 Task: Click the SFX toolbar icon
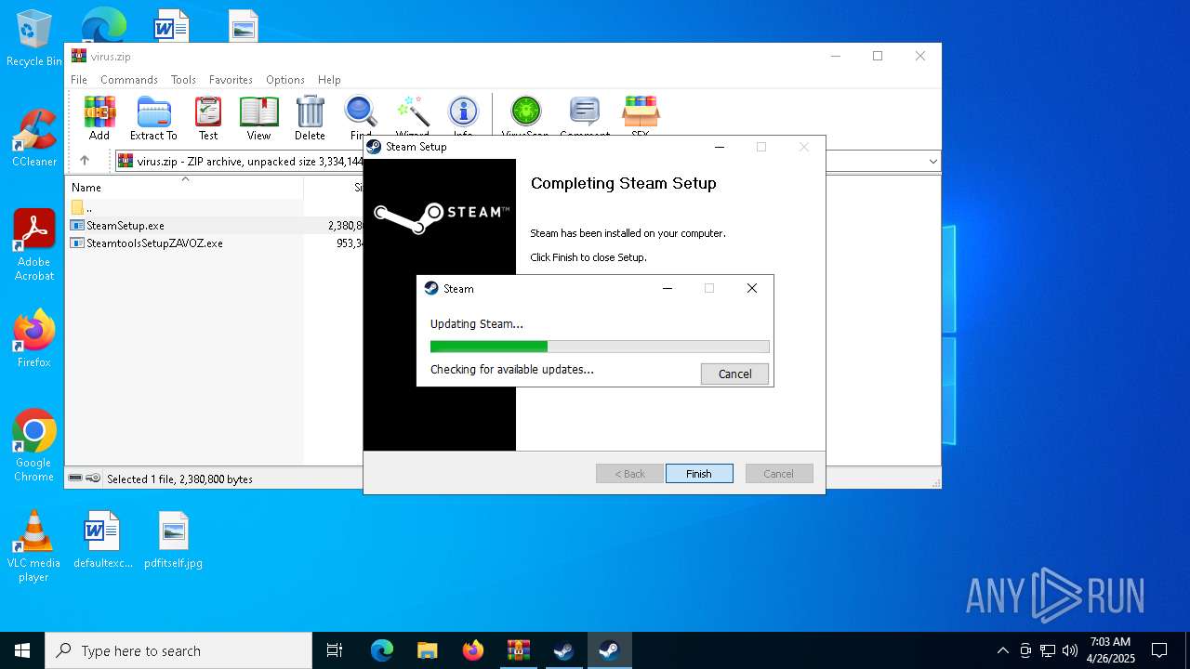pyautogui.click(x=640, y=114)
